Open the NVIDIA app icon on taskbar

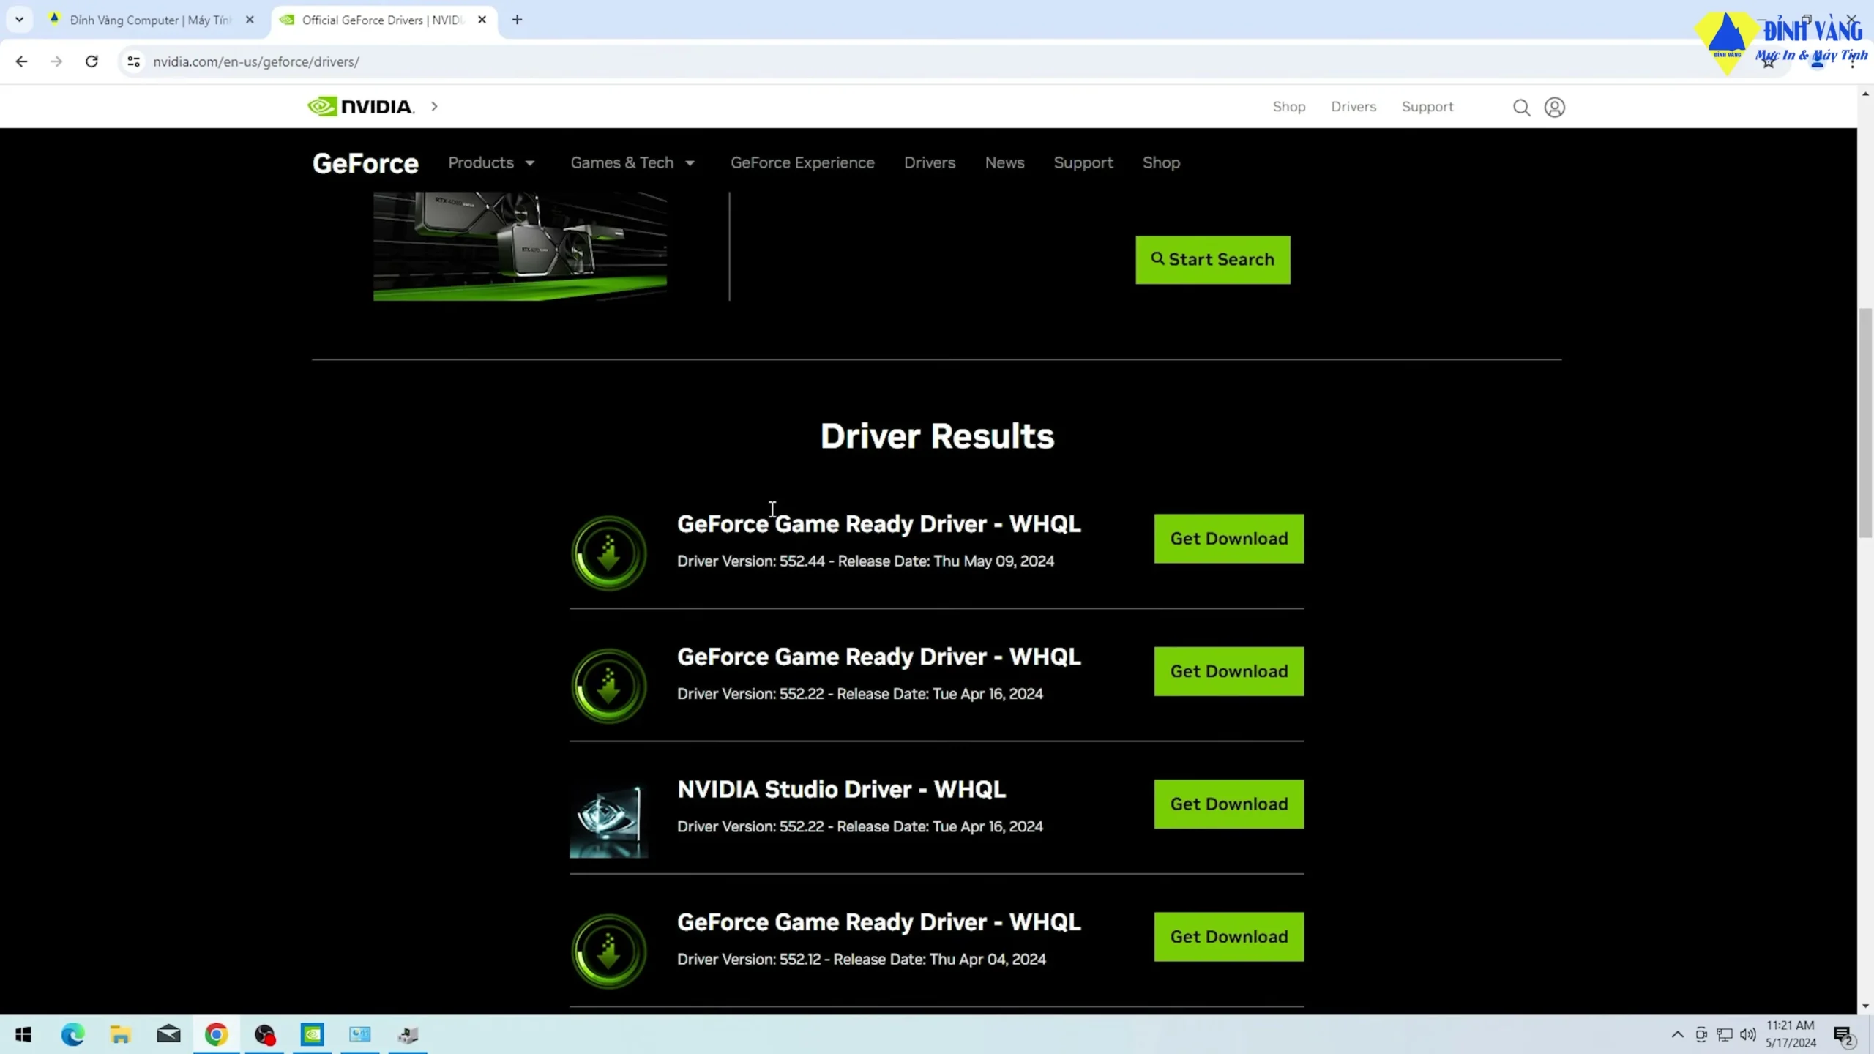click(313, 1034)
